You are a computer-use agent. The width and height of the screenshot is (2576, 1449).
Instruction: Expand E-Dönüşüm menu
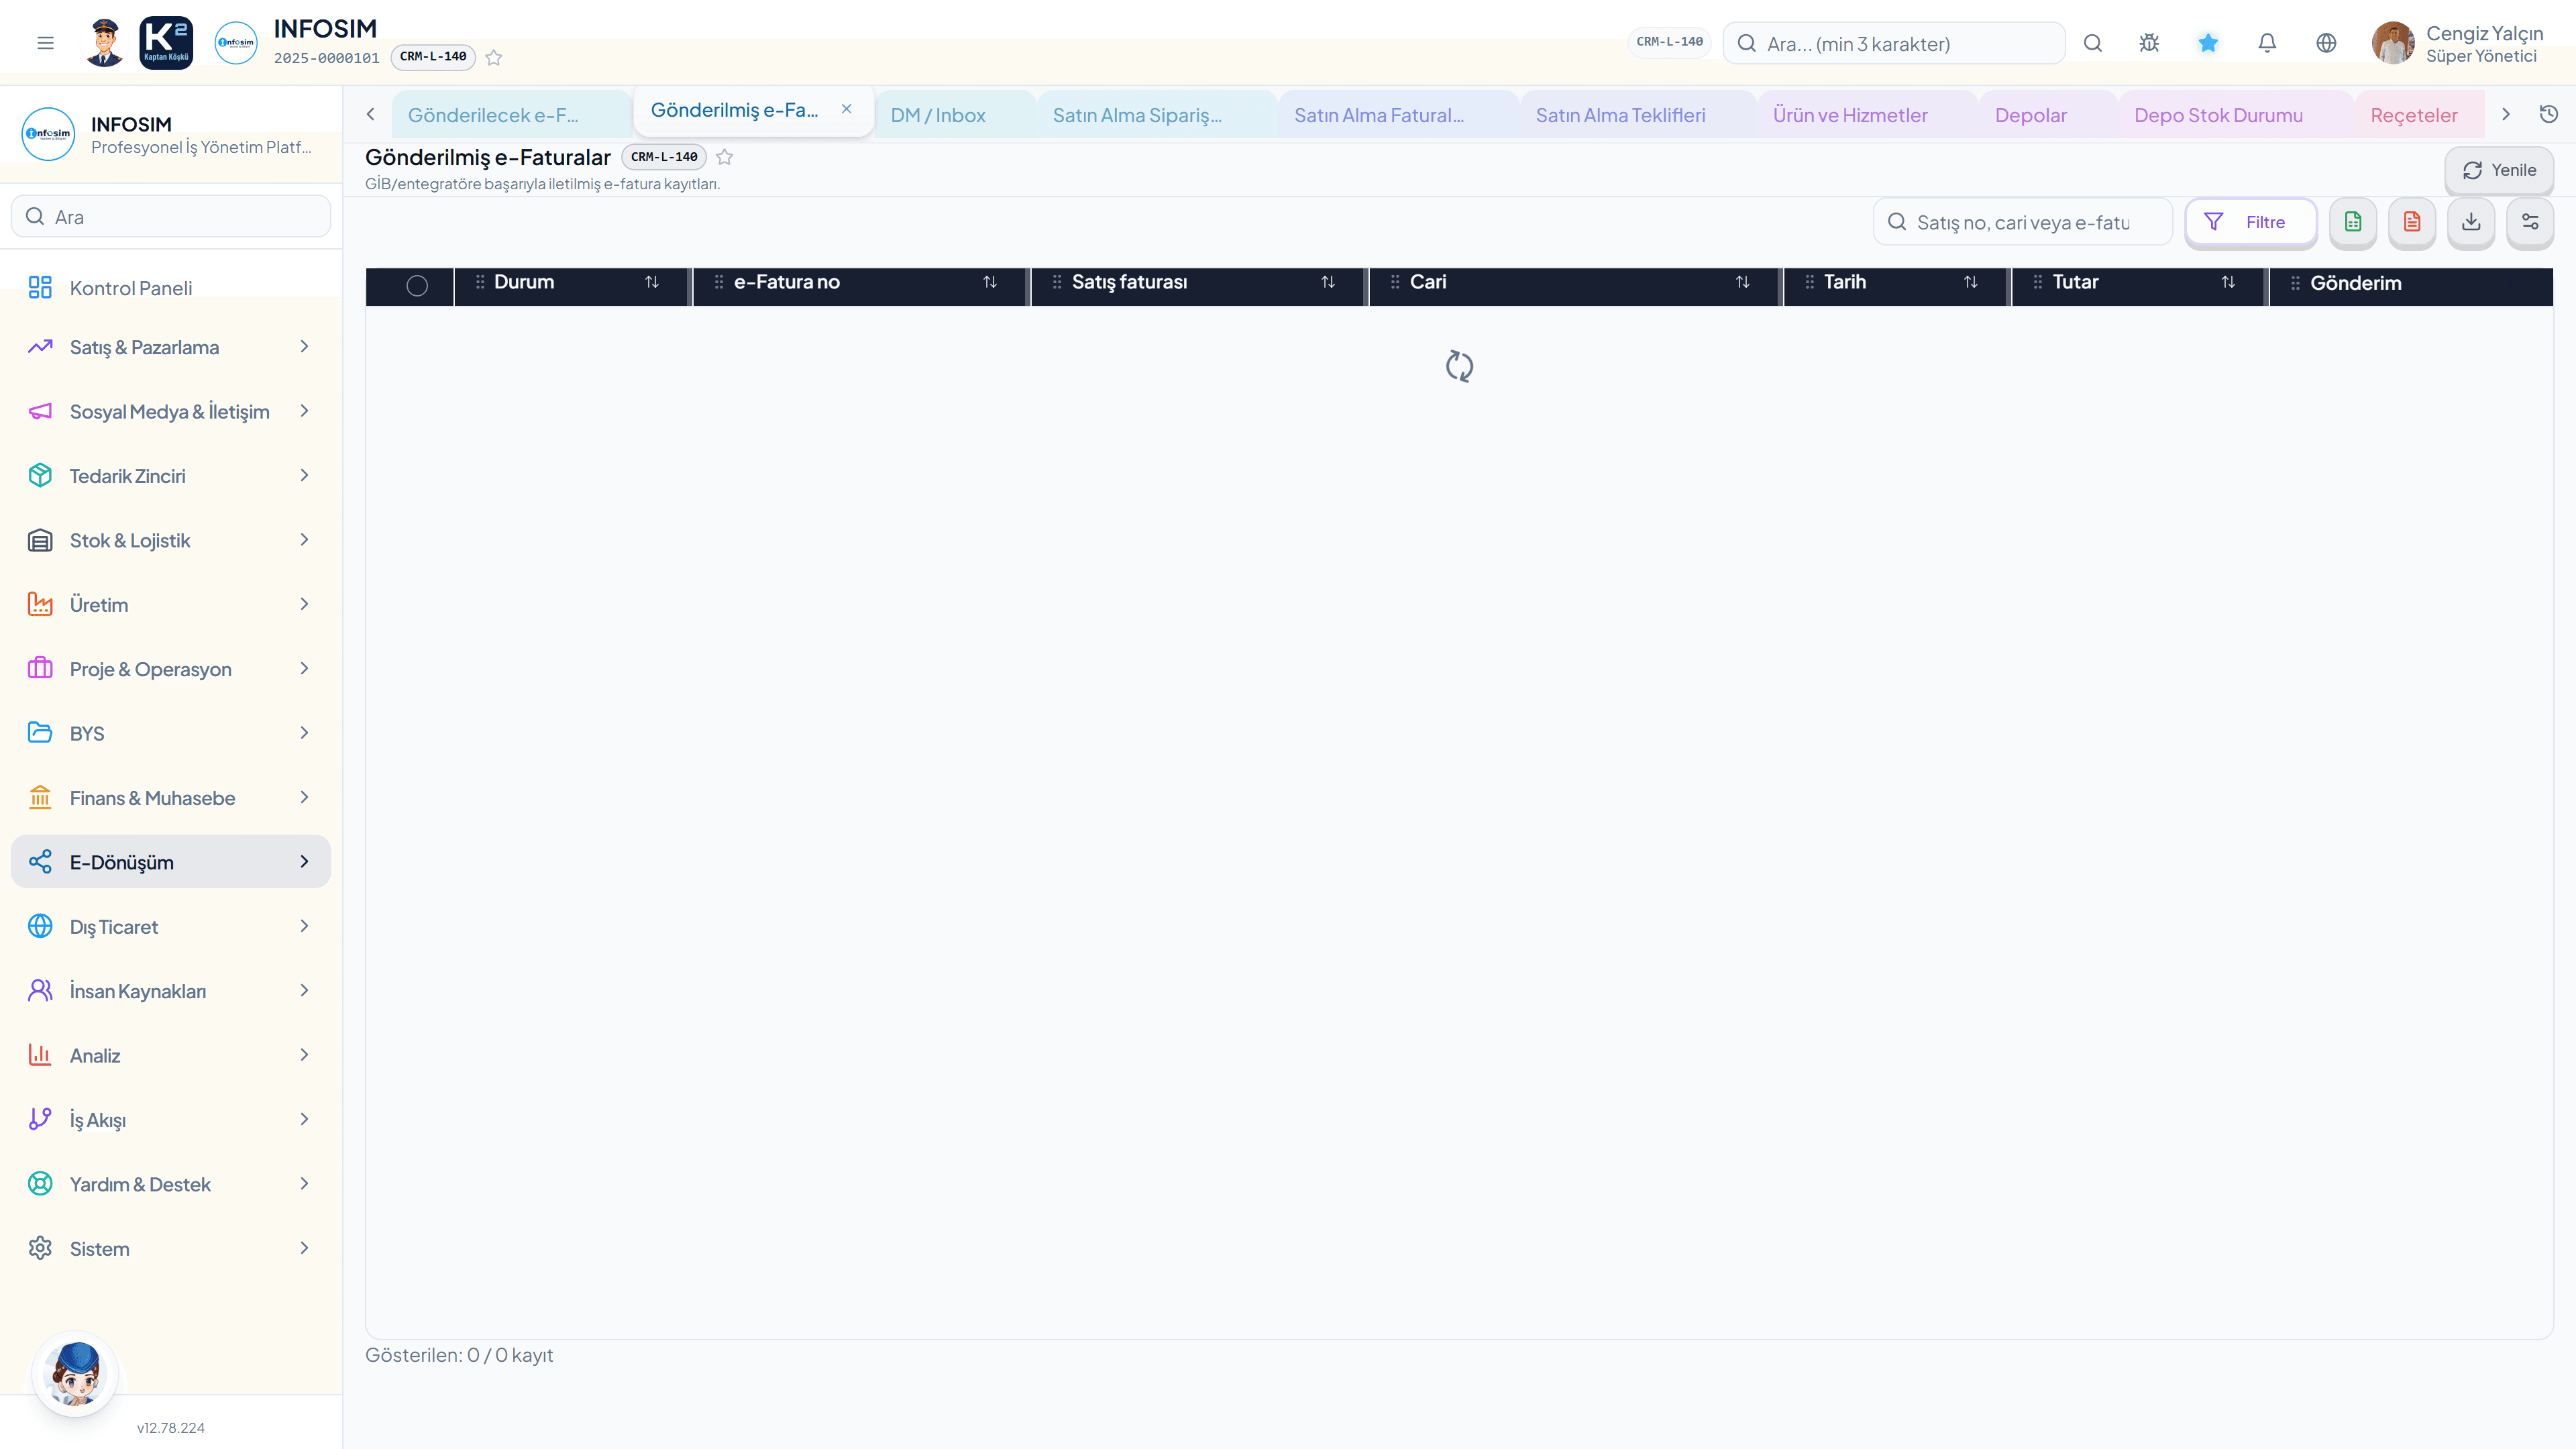click(x=171, y=862)
